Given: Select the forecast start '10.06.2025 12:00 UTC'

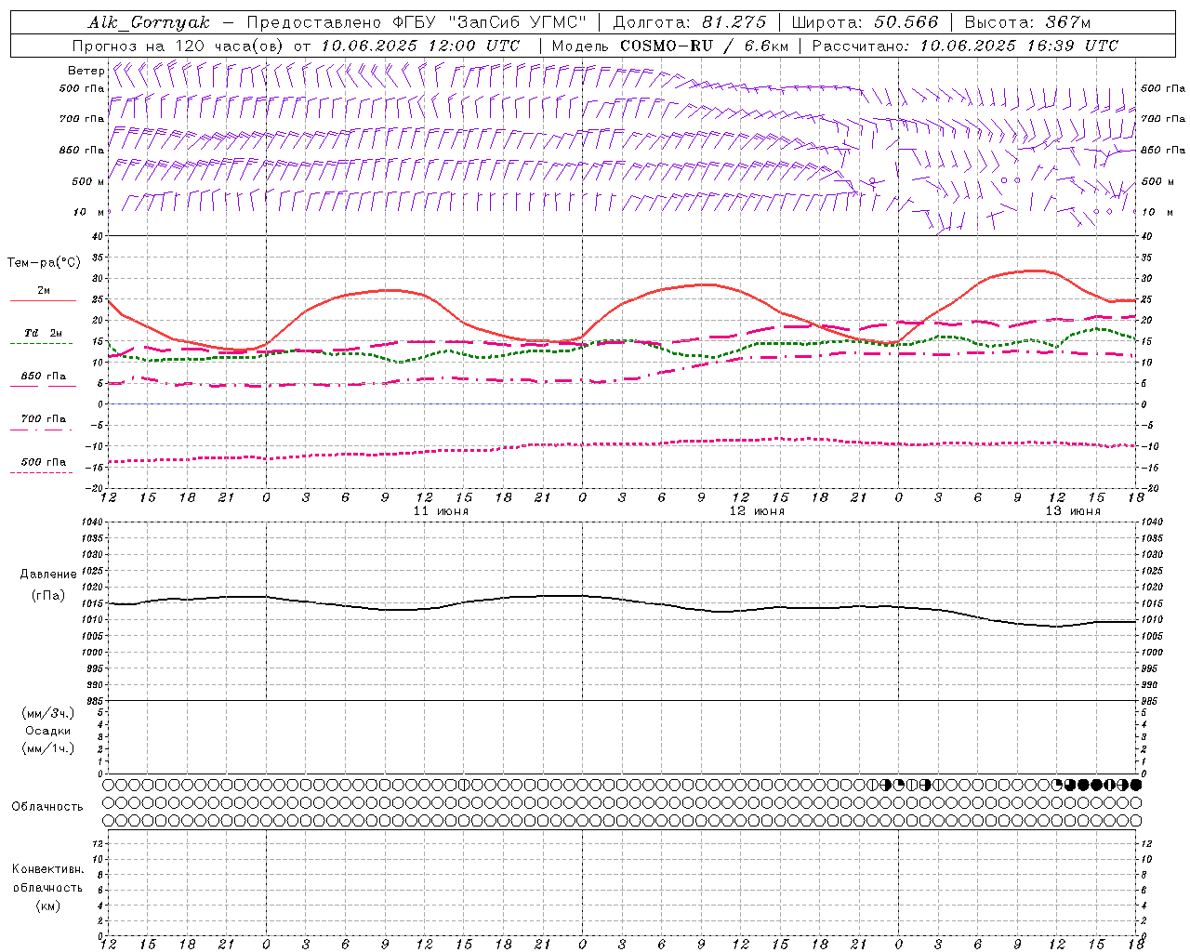Looking at the screenshot, I should tap(419, 46).
